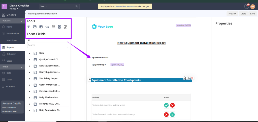The height and width of the screenshot is (122, 258).
Task: Select the checklist tool icon in Tools
Action: 53,27
